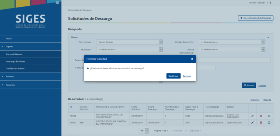Open the Unidad Administrativa dropdown
280x136 pixels.
click(x=232, y=49)
